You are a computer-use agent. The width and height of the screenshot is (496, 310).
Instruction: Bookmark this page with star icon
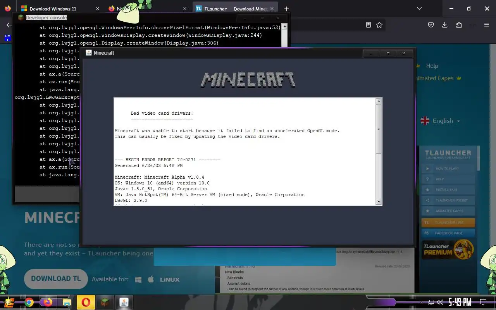[x=379, y=25]
